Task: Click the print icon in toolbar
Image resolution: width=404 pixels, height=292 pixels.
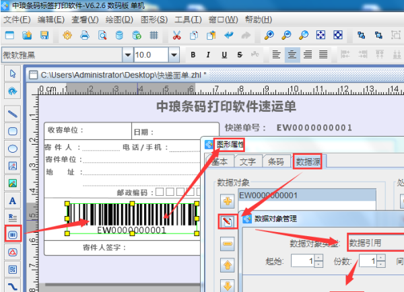Action: [x=85, y=35]
